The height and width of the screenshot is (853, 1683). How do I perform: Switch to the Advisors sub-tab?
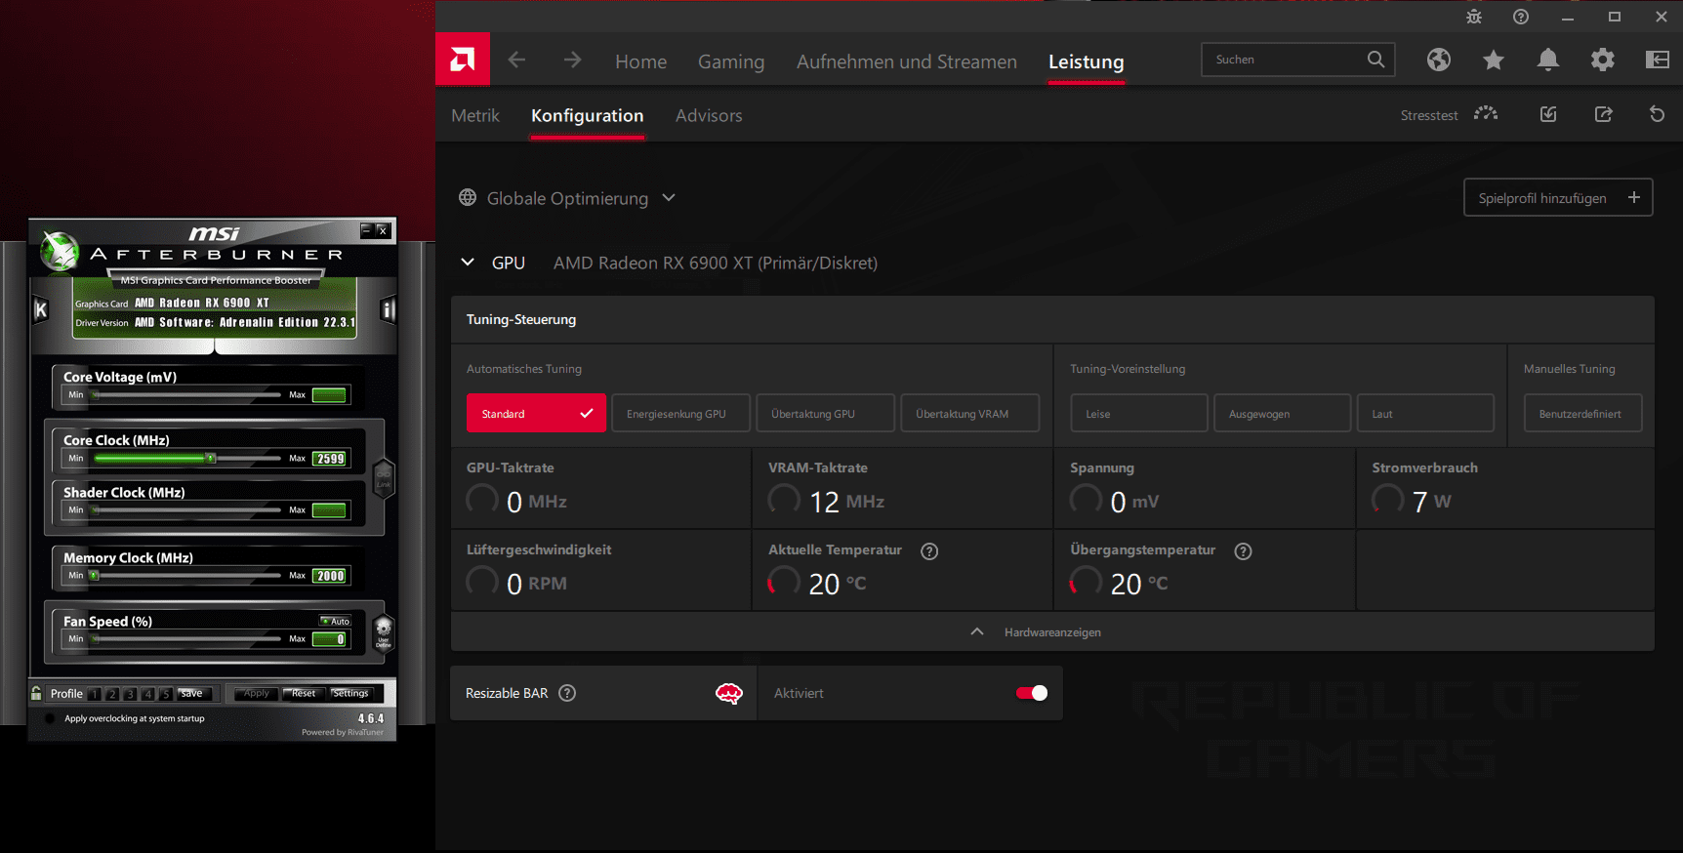coord(709,115)
